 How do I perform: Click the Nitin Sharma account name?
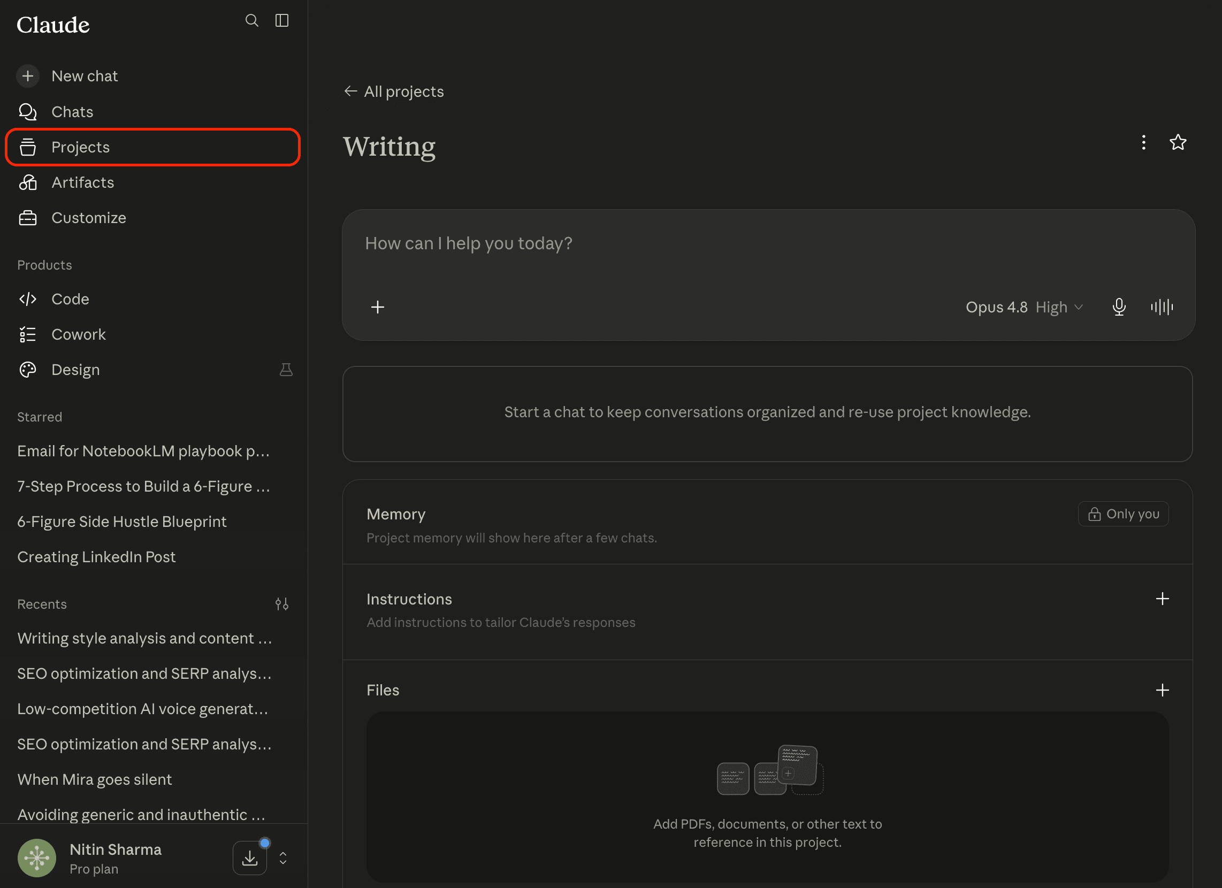[116, 849]
